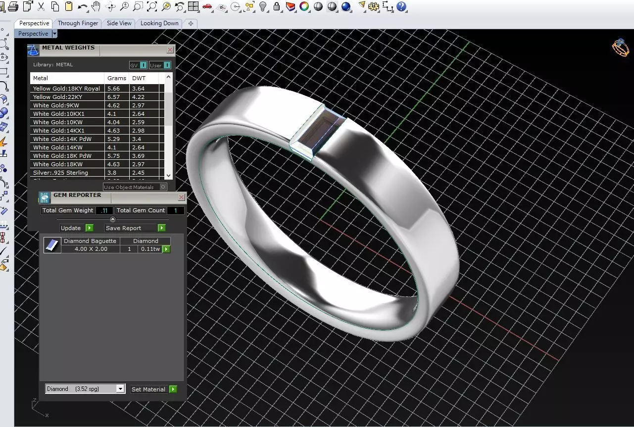Open the Layers panel icon
The image size is (634, 427).
click(291, 6)
